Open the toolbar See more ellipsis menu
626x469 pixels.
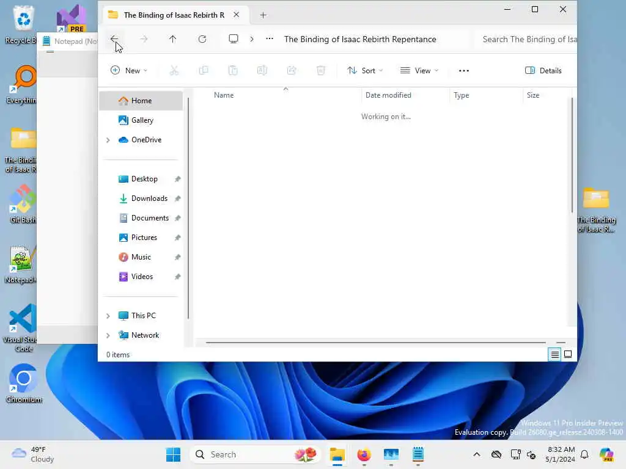(x=463, y=71)
